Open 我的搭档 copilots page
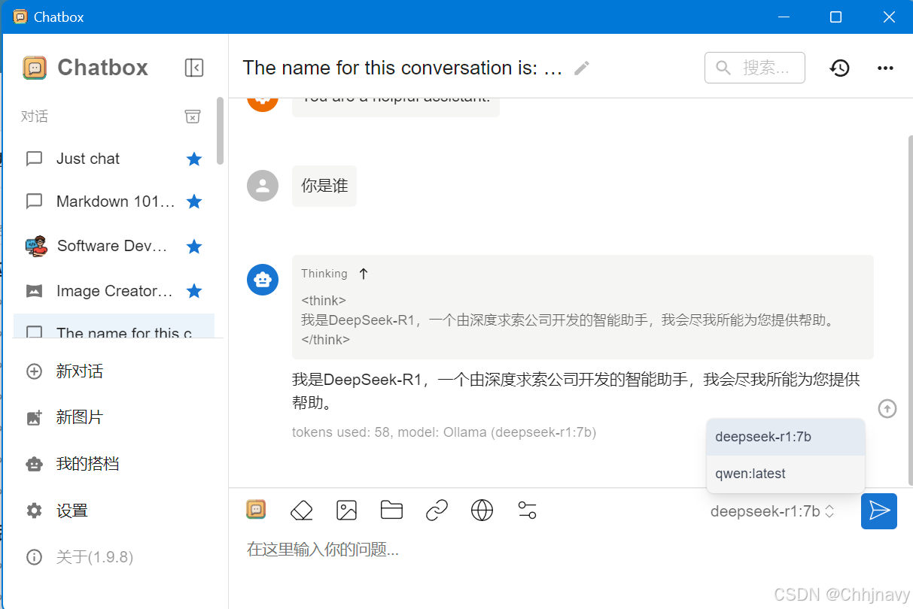Screen dimensions: 913x609 point(114,464)
